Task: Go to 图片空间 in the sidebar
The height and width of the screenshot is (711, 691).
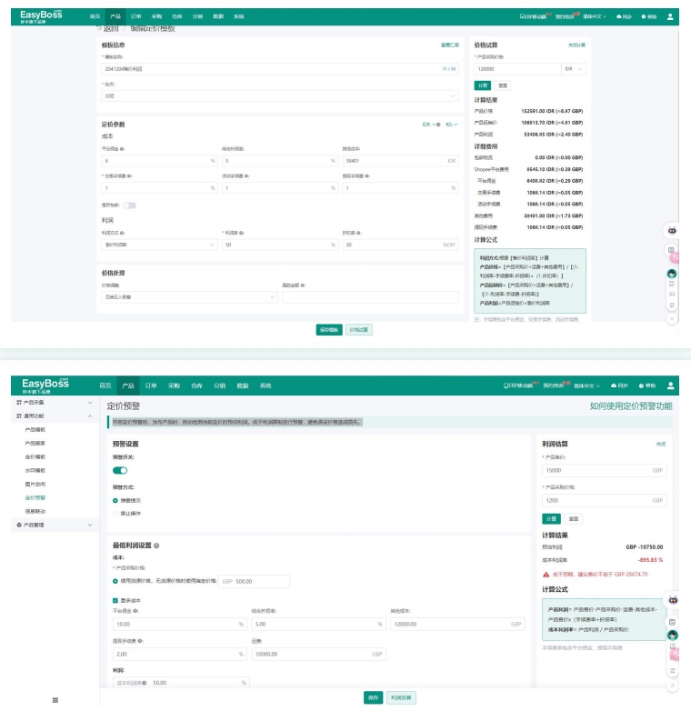Action: (x=35, y=484)
